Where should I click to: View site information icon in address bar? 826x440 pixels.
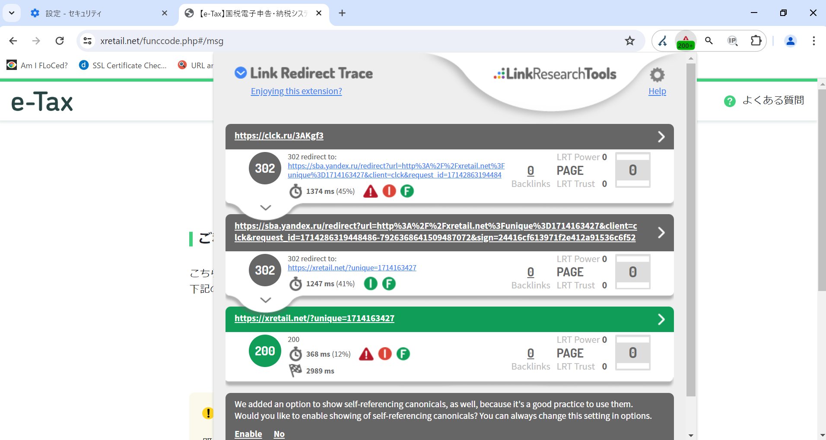tap(87, 41)
